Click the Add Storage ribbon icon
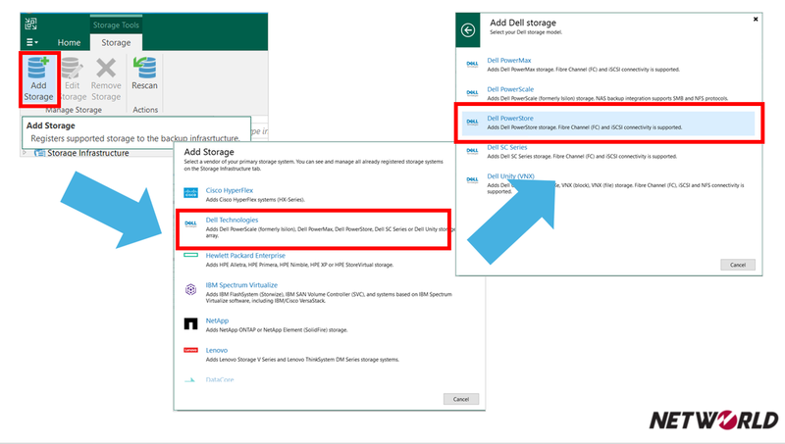 (x=38, y=69)
